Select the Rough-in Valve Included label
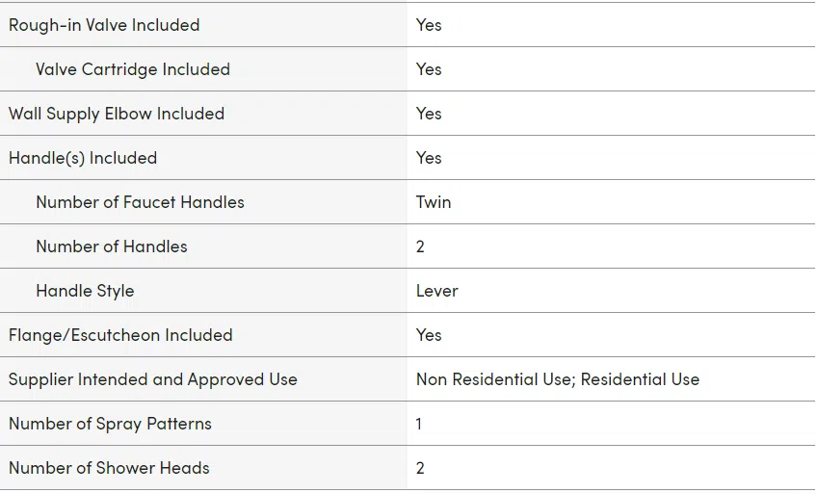Viewport: 817px width, 493px height. point(104,25)
